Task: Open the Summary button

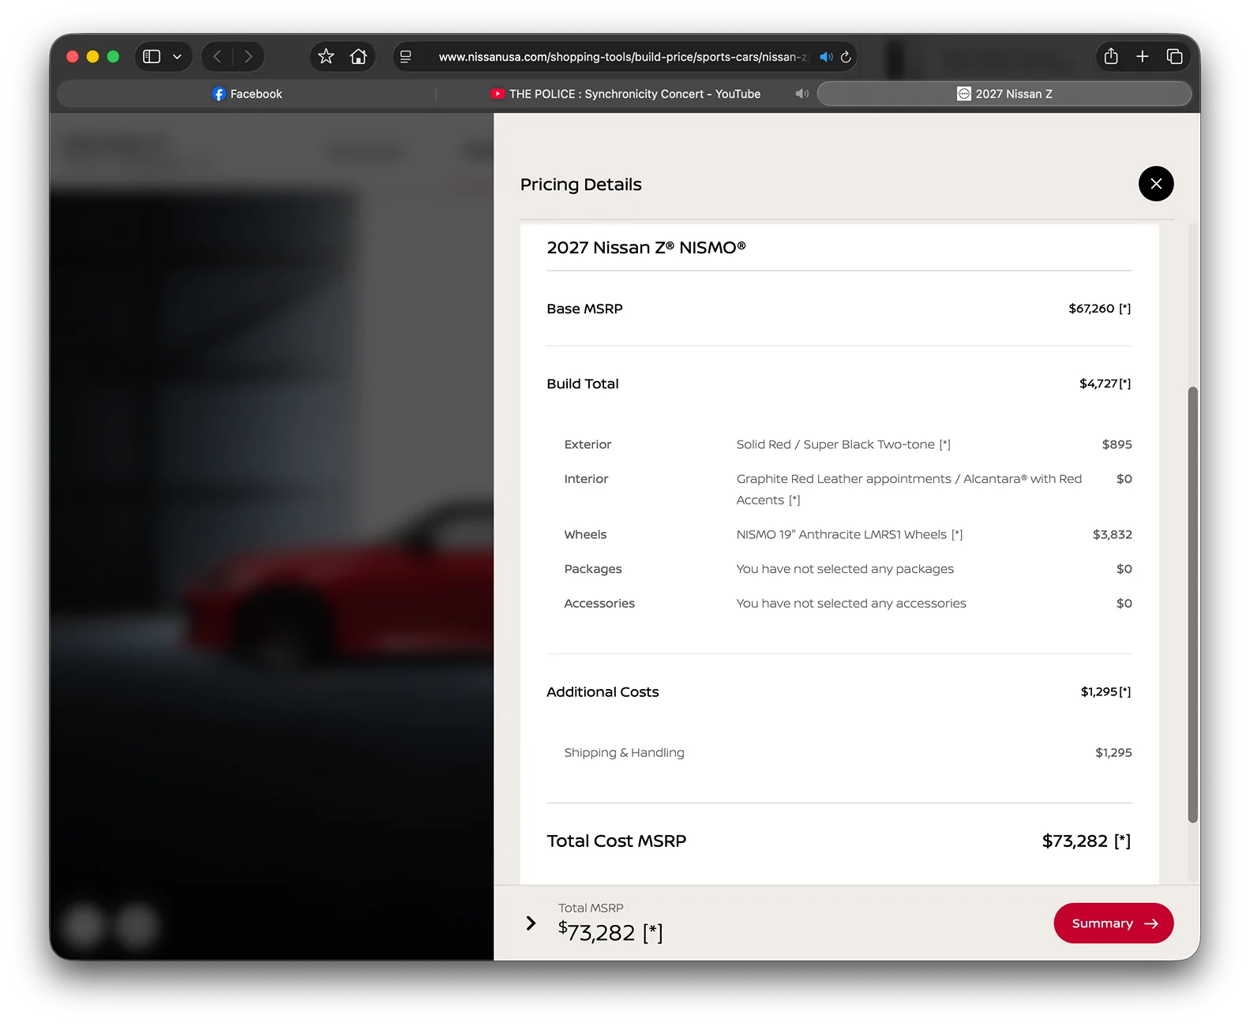Action: click(x=1113, y=923)
